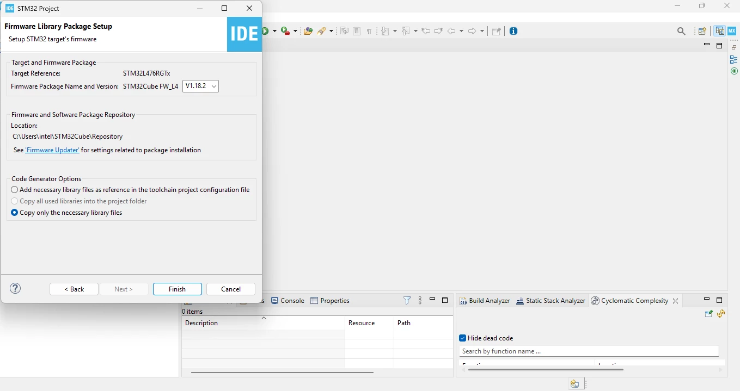The width and height of the screenshot is (740, 391).
Task: Click Back navigation arrow in toolbar
Action: [x=451, y=31]
